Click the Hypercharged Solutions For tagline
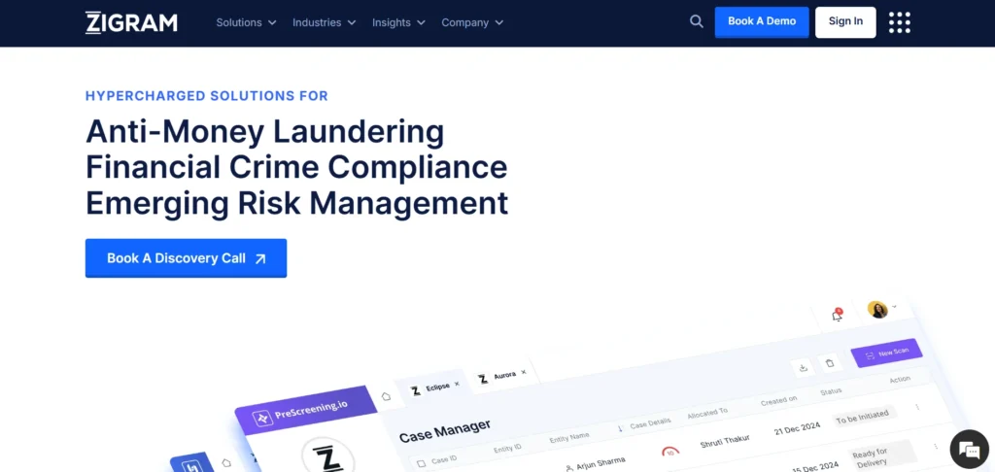 pos(206,96)
